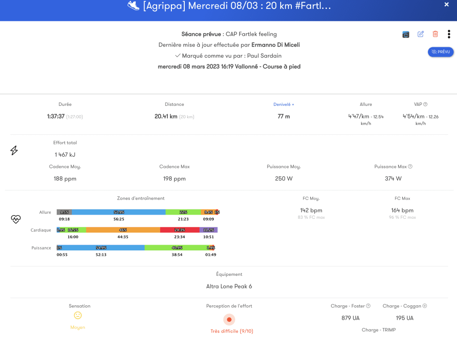The width and height of the screenshot is (457, 337).
Task: Click the Charge - Coggan help icon
Action: click(x=425, y=306)
